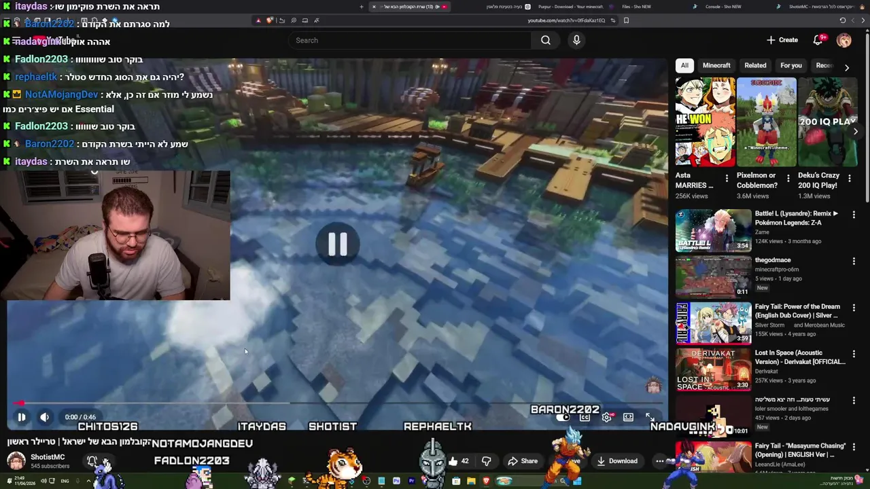This screenshot has width=870, height=489.
Task: Switch to the Files - Sho NEW browser tab
Action: coord(636,7)
